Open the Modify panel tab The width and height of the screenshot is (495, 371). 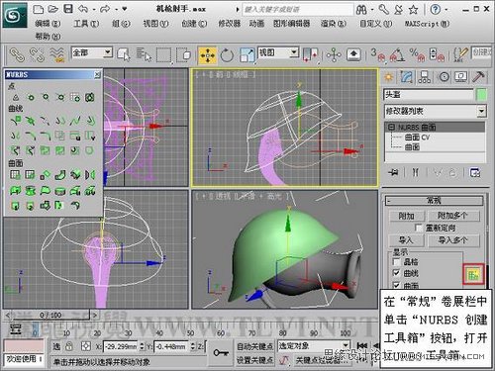click(x=407, y=77)
